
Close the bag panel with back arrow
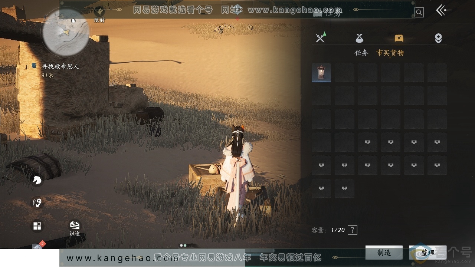pyautogui.click(x=443, y=10)
